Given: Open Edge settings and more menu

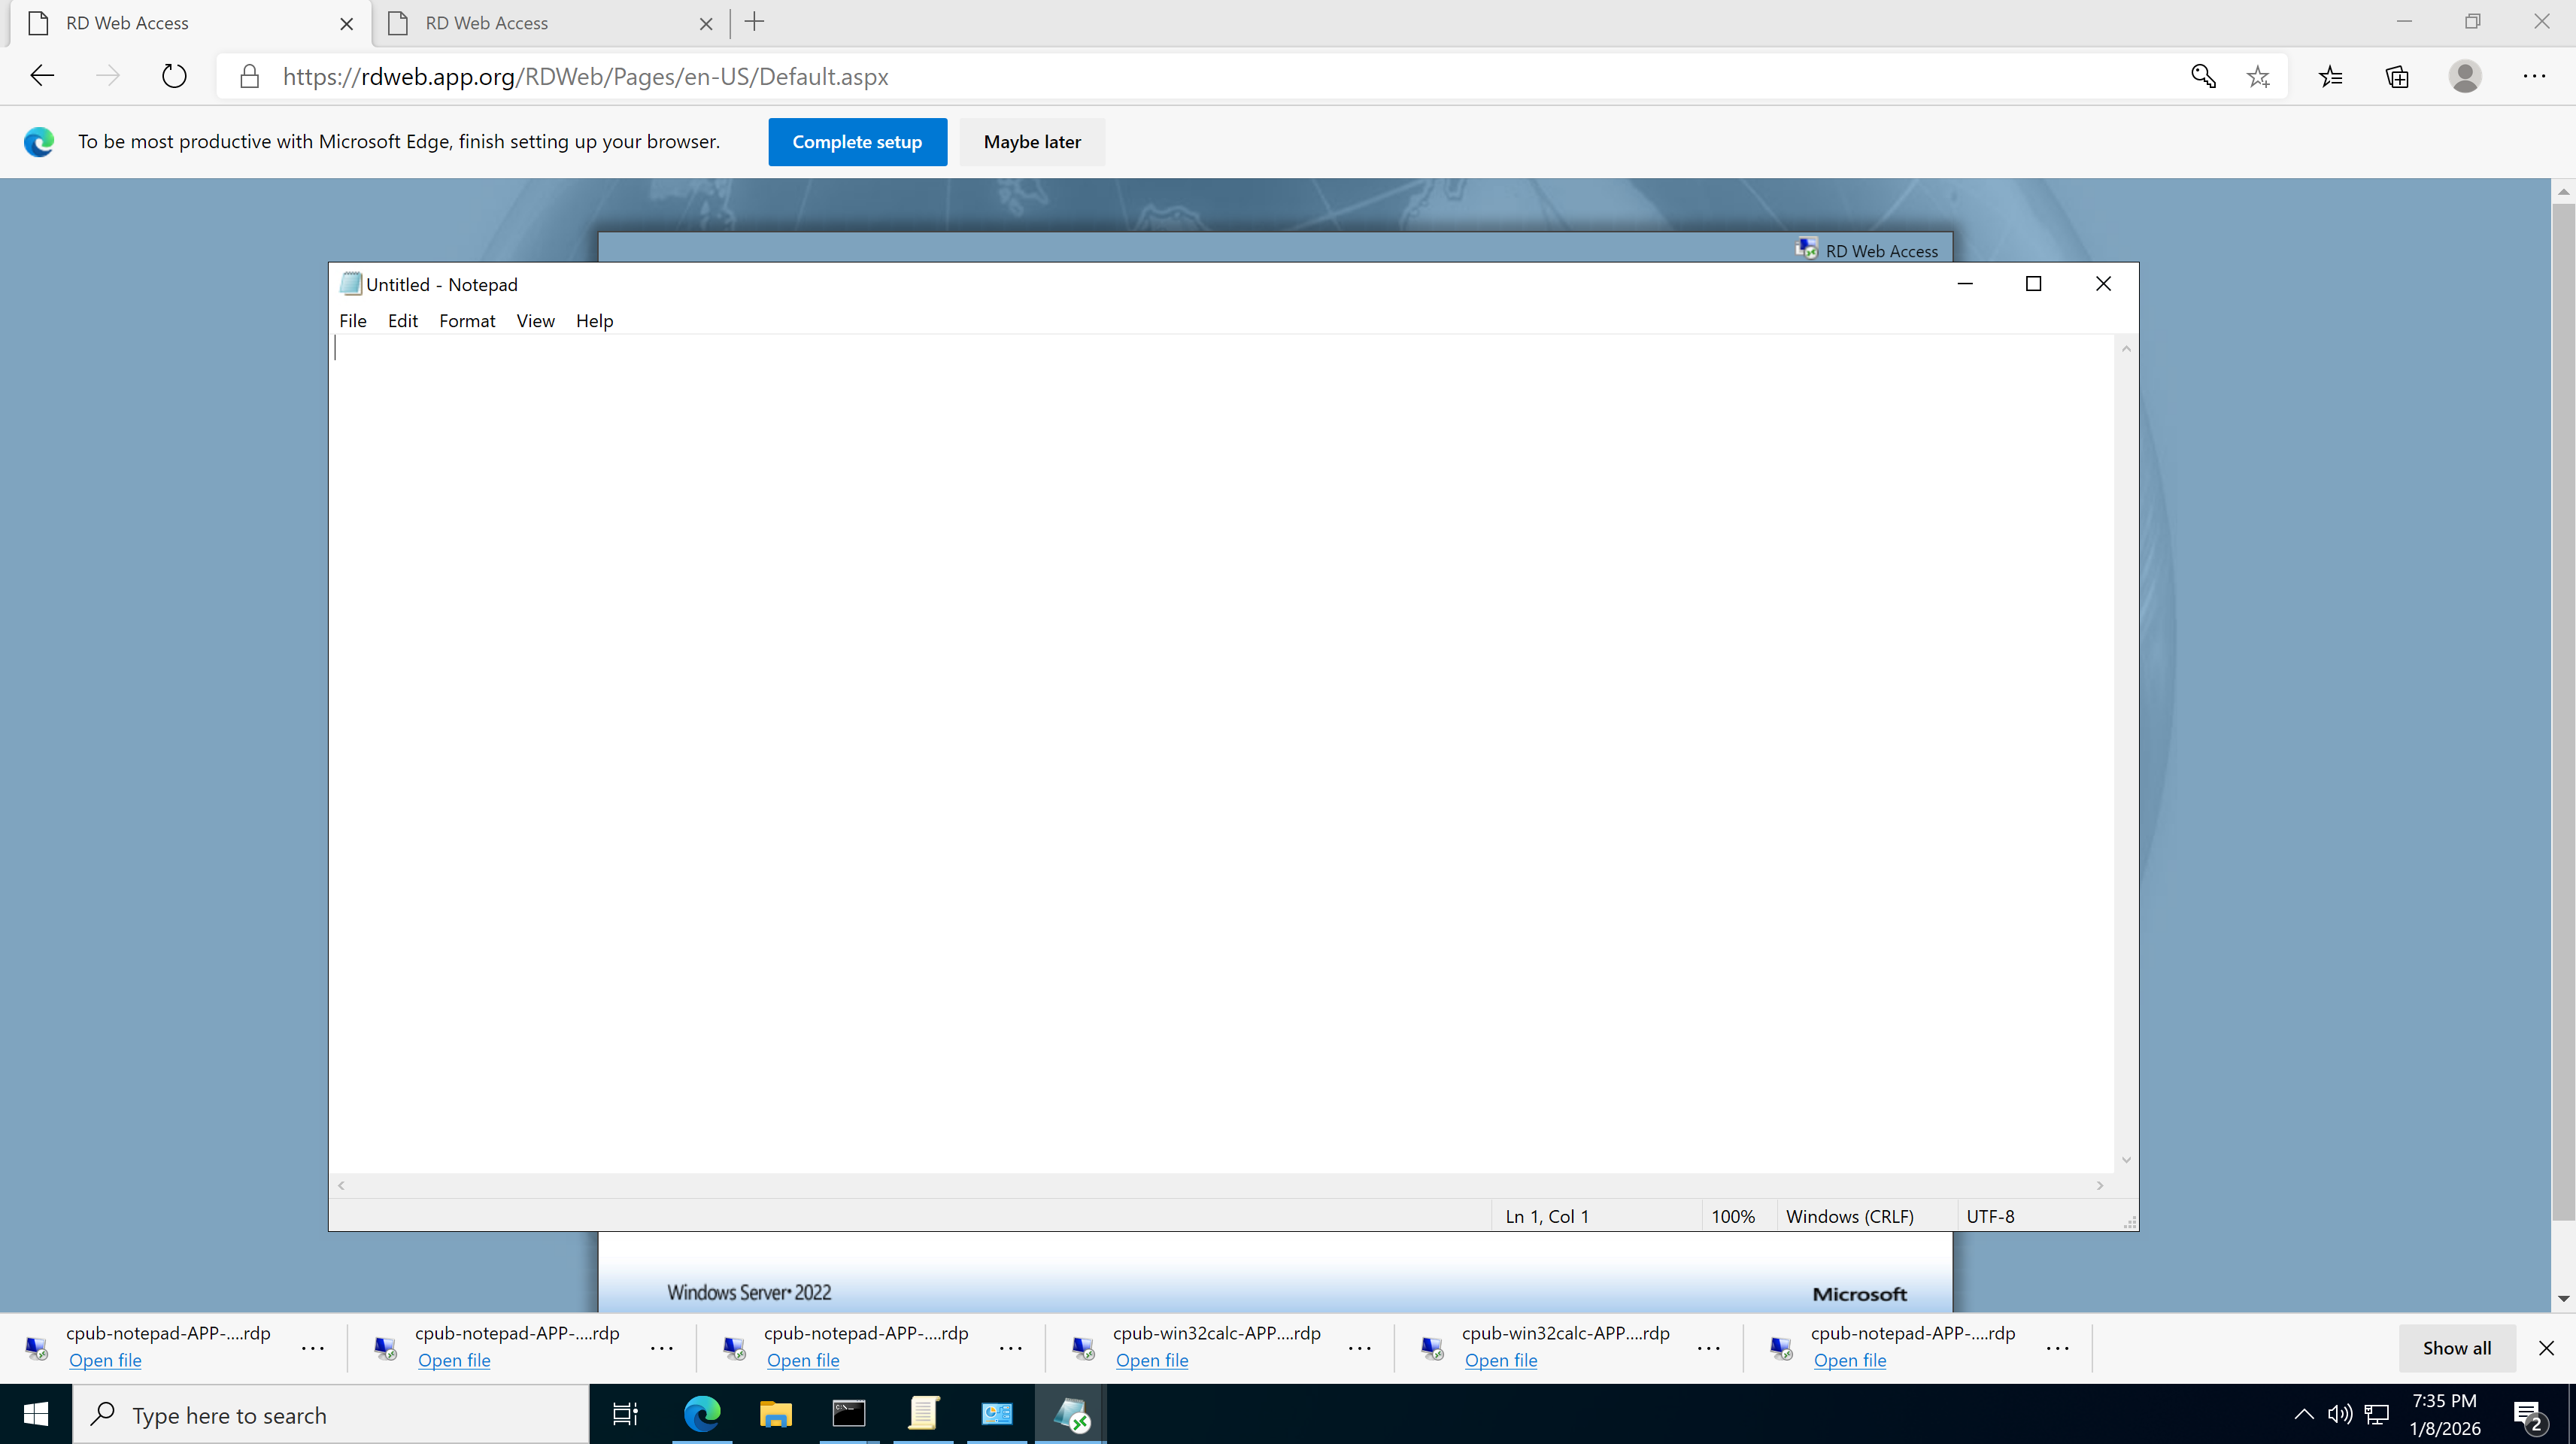Looking at the screenshot, I should tap(2534, 76).
